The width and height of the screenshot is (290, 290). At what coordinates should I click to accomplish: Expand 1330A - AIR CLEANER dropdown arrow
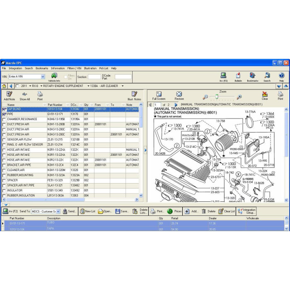click(123, 86)
